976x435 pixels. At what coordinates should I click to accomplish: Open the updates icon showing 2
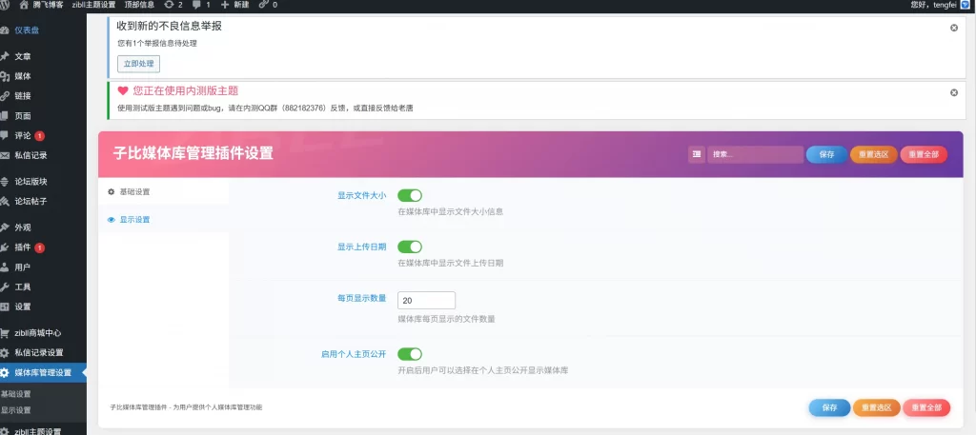[x=170, y=5]
